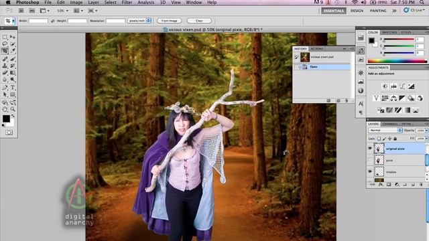The height and width of the screenshot is (241, 429).
Task: Select the Open history state
Action: (322, 67)
